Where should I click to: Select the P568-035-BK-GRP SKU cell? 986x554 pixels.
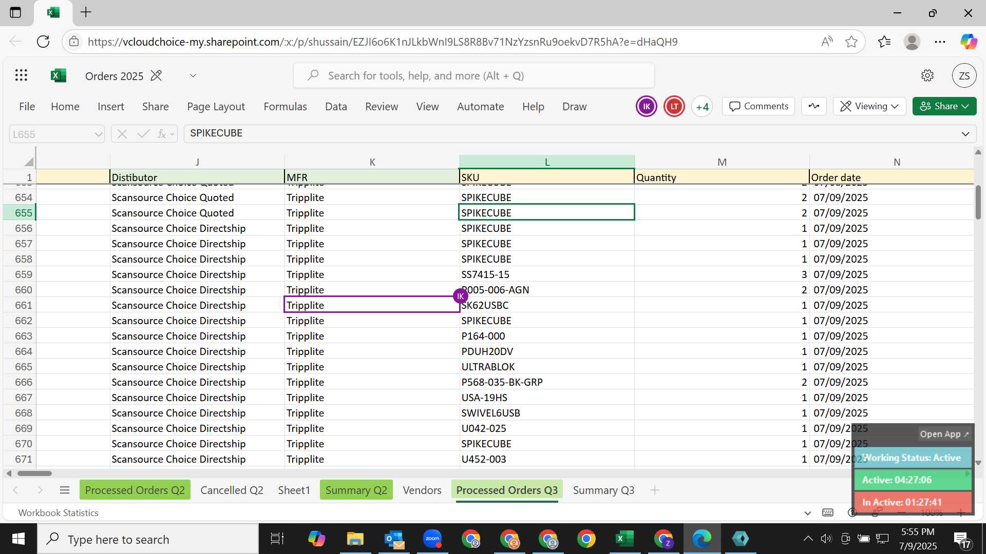click(546, 382)
